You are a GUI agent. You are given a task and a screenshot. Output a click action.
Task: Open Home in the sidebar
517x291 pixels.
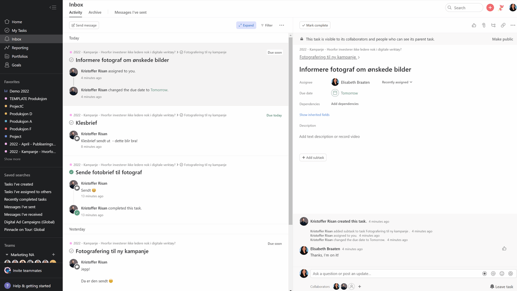point(17,22)
